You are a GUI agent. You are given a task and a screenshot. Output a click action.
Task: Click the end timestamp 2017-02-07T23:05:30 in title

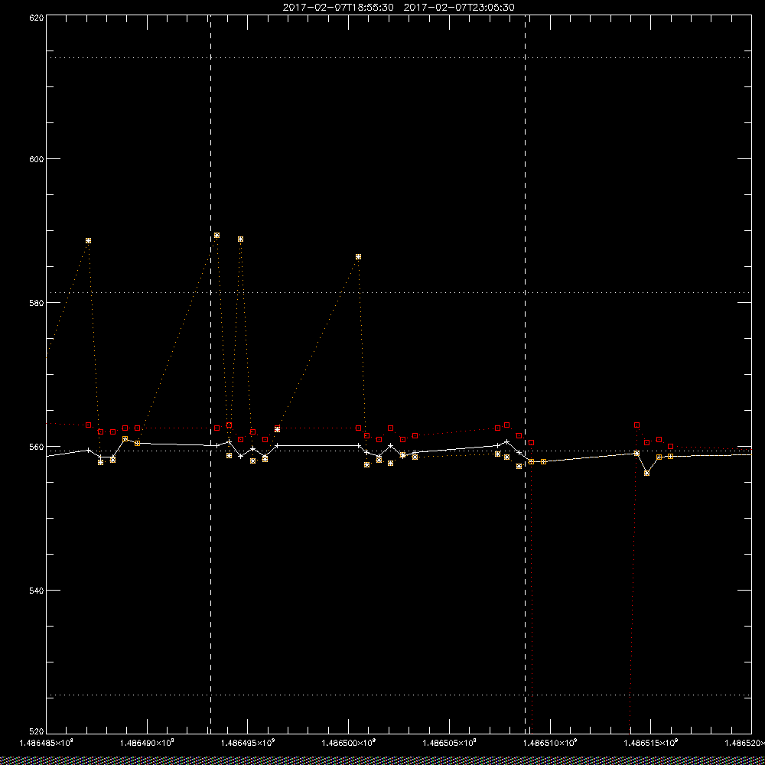point(459,8)
